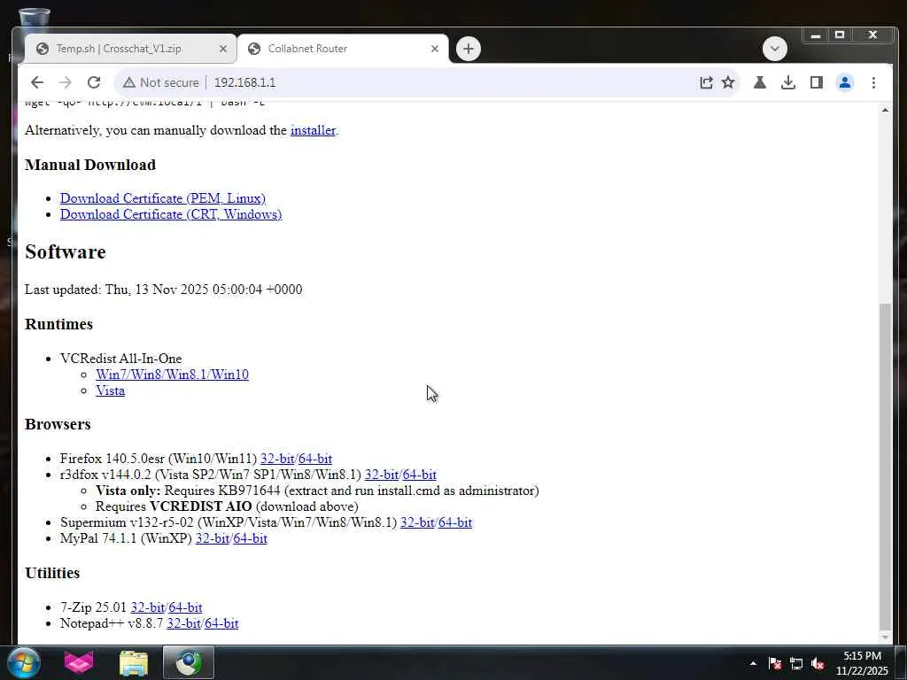Viewport: 907px width, 680px height.
Task: Download r3dfox v144.0.2 64-bit
Action: pyautogui.click(x=419, y=475)
